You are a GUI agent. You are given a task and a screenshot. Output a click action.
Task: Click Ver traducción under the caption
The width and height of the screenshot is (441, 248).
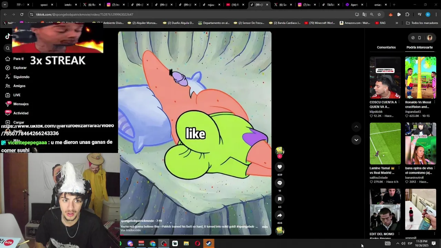click(131, 230)
